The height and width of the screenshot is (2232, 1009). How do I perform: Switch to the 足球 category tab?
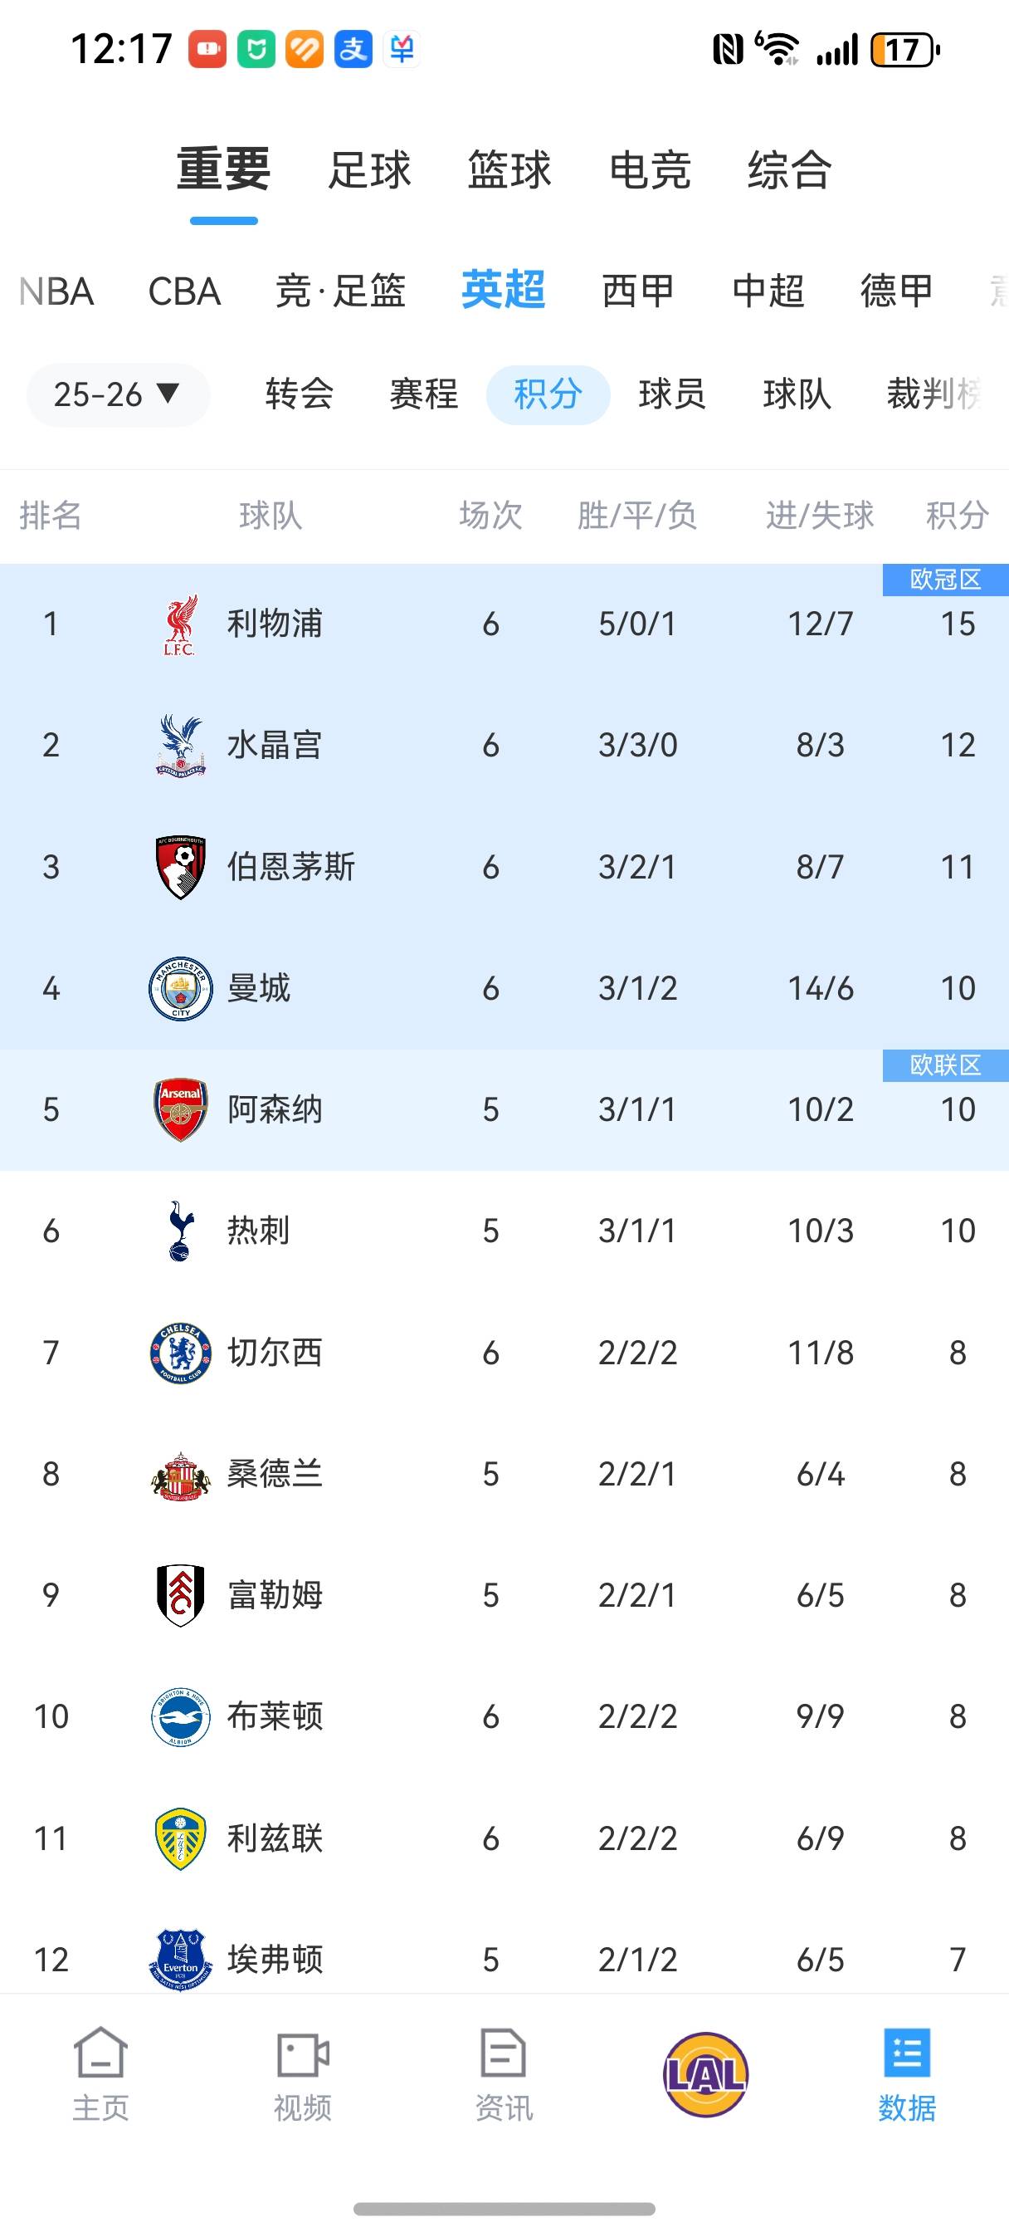(x=369, y=170)
